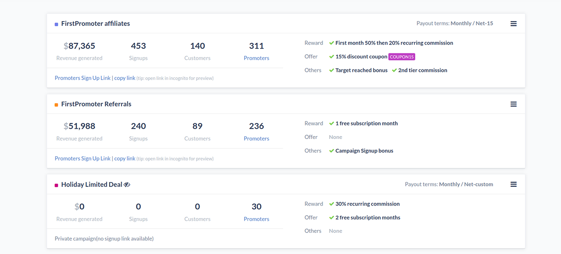Click the $51,988 revenue value

[79, 126]
